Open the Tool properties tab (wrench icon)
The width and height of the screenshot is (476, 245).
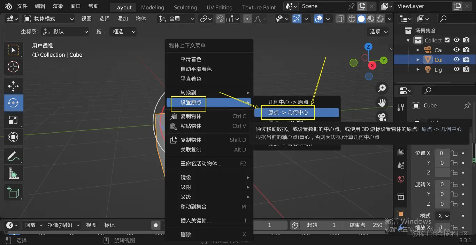(401, 107)
